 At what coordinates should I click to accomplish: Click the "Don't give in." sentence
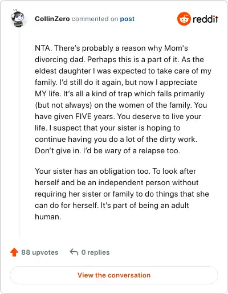pyautogui.click(x=58, y=150)
